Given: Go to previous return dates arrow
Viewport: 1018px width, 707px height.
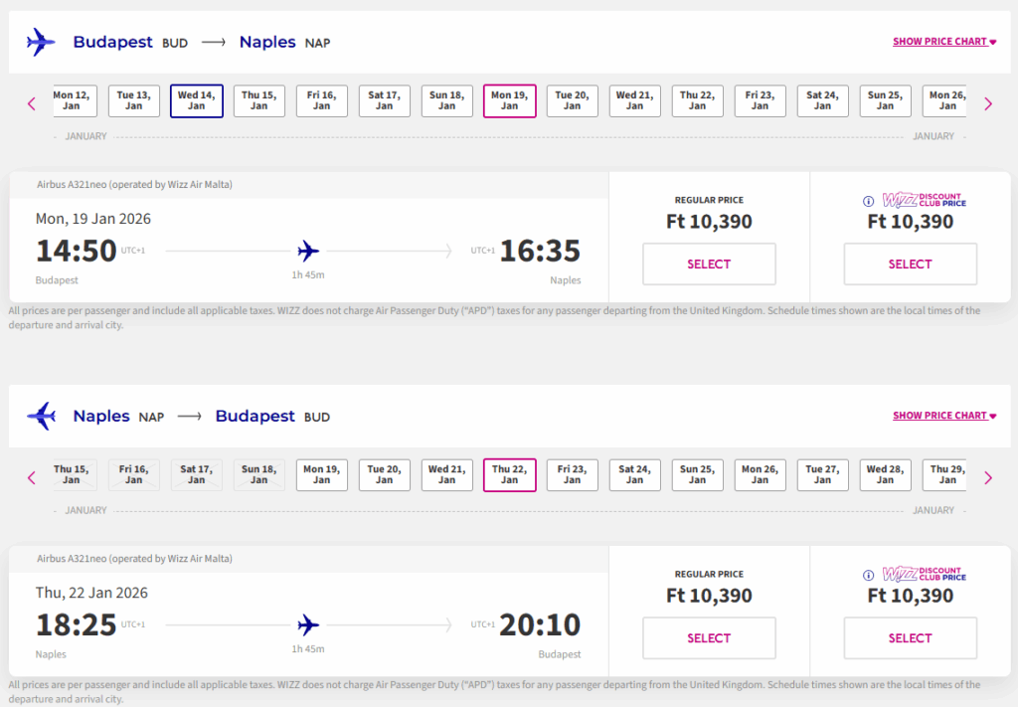Looking at the screenshot, I should pos(32,477).
